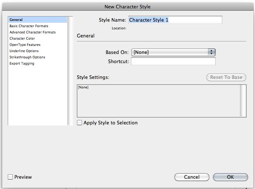The image size is (255, 189).
Task: Go to Character Color settings
Action: coord(22,39)
